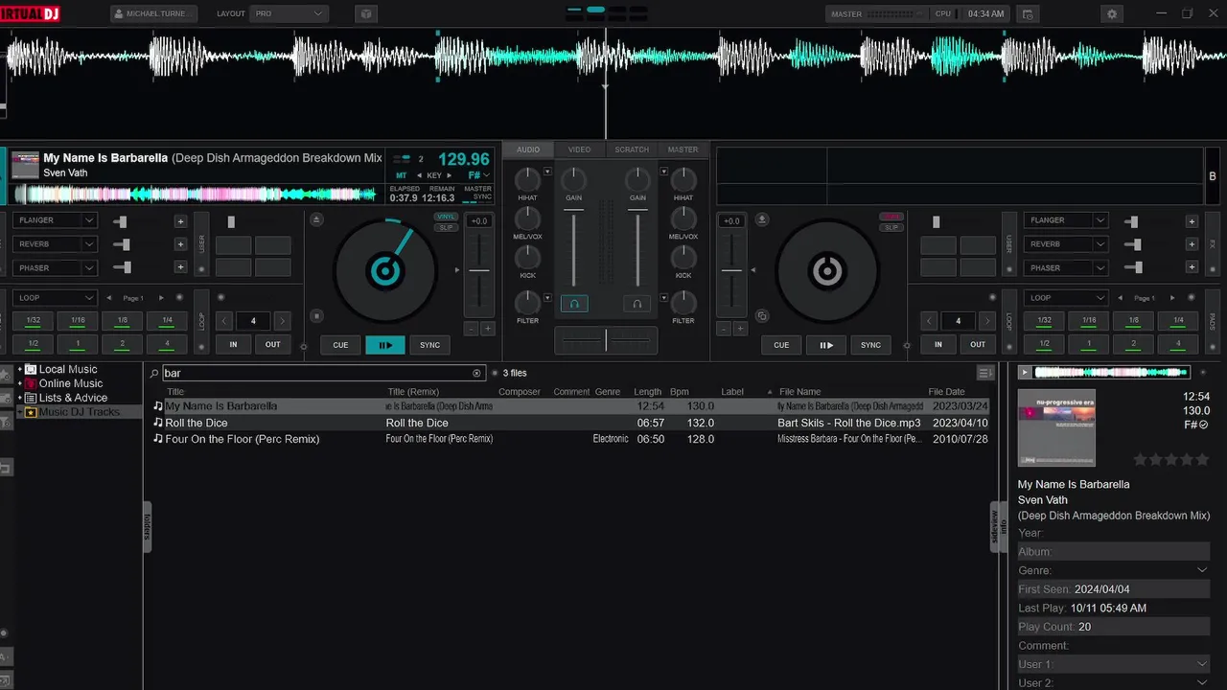
Task: Go to next pads page on left deck
Action: [161, 298]
